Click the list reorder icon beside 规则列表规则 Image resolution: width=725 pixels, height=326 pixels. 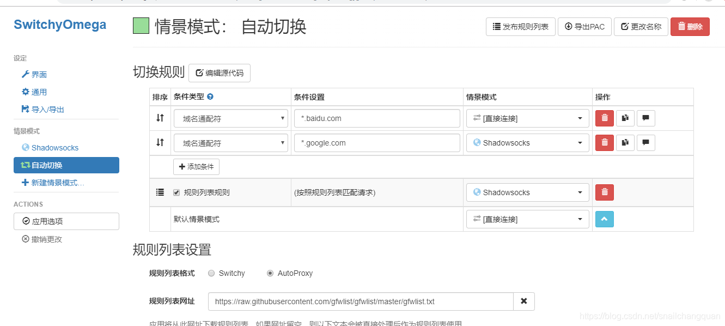160,192
